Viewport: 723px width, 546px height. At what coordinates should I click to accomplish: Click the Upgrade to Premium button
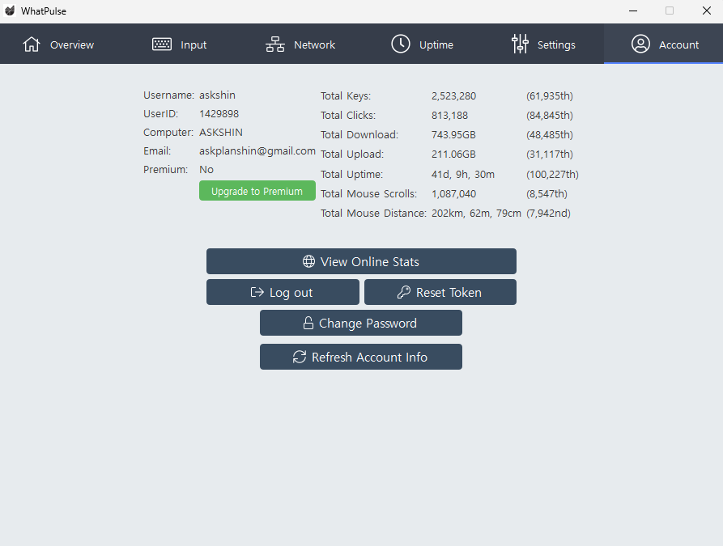tap(257, 191)
